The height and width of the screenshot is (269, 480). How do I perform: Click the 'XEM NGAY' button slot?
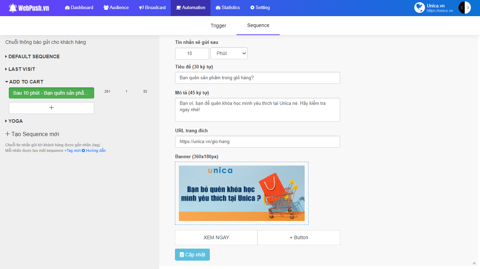[216, 237]
